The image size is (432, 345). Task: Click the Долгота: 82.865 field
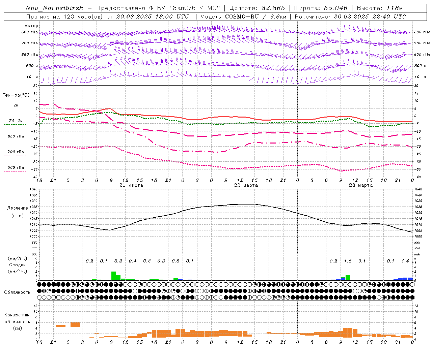click(x=257, y=8)
